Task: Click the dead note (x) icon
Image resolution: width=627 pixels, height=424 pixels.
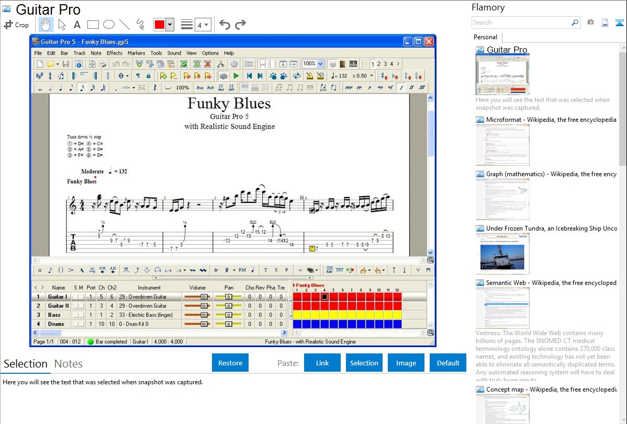Action: click(x=40, y=270)
